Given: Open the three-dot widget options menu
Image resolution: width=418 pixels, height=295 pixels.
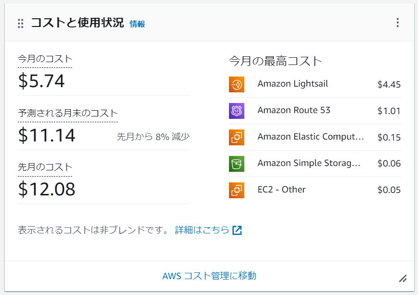Looking at the screenshot, I should point(397,23).
